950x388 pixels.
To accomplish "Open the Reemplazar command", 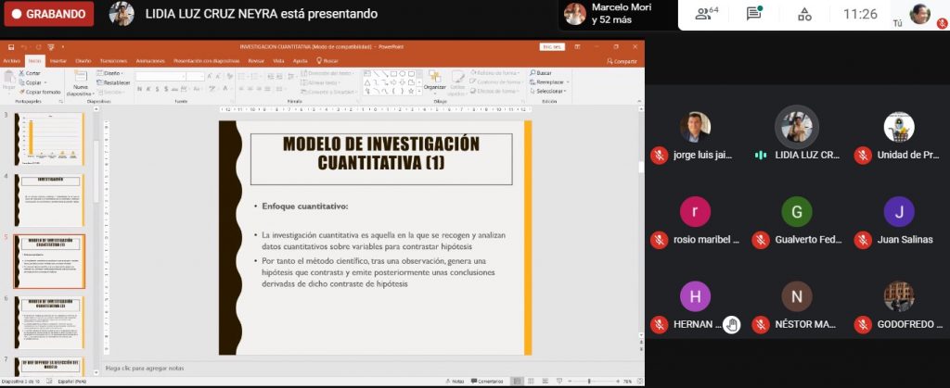I will [x=547, y=82].
